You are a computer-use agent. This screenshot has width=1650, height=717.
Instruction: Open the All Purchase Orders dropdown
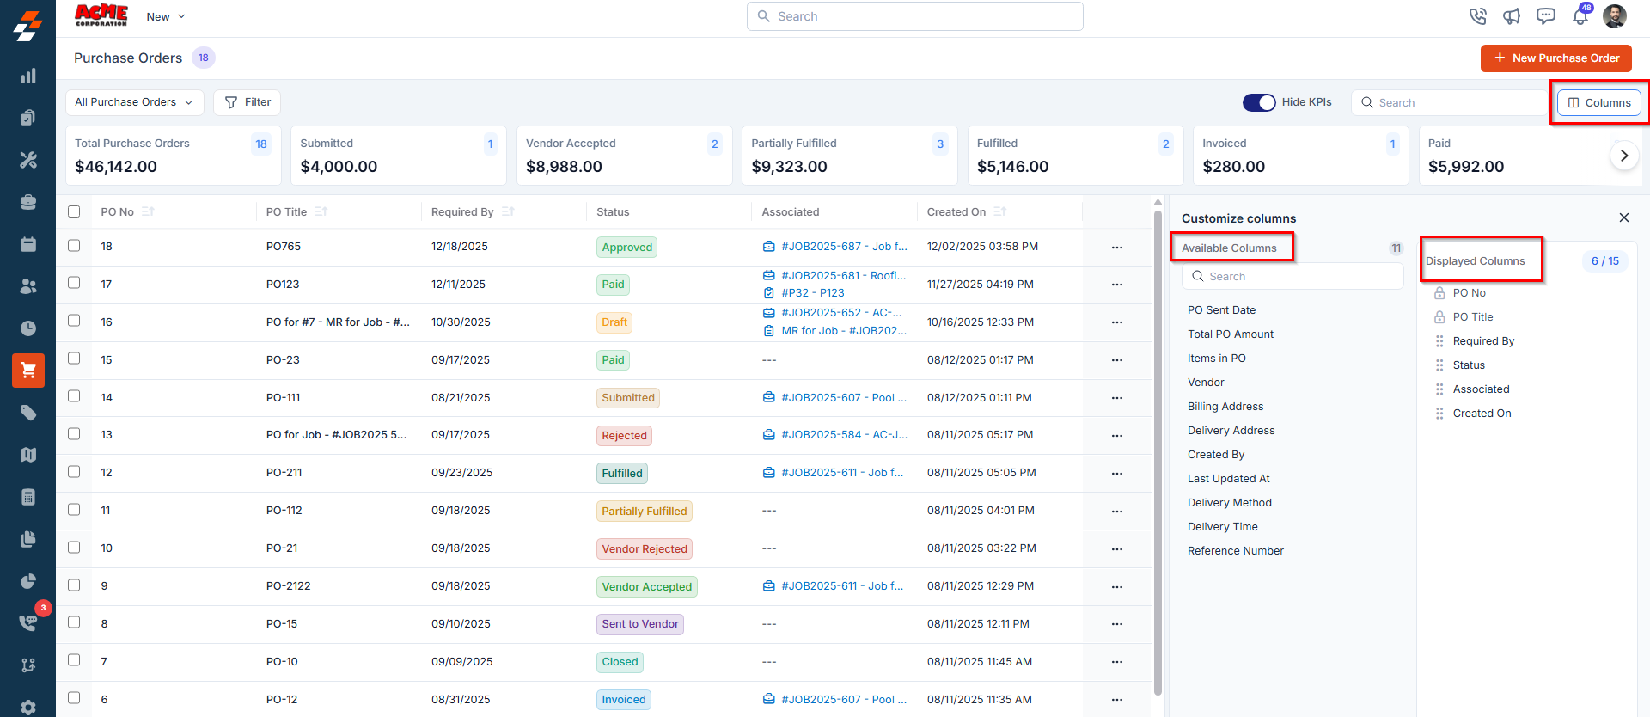pos(134,102)
